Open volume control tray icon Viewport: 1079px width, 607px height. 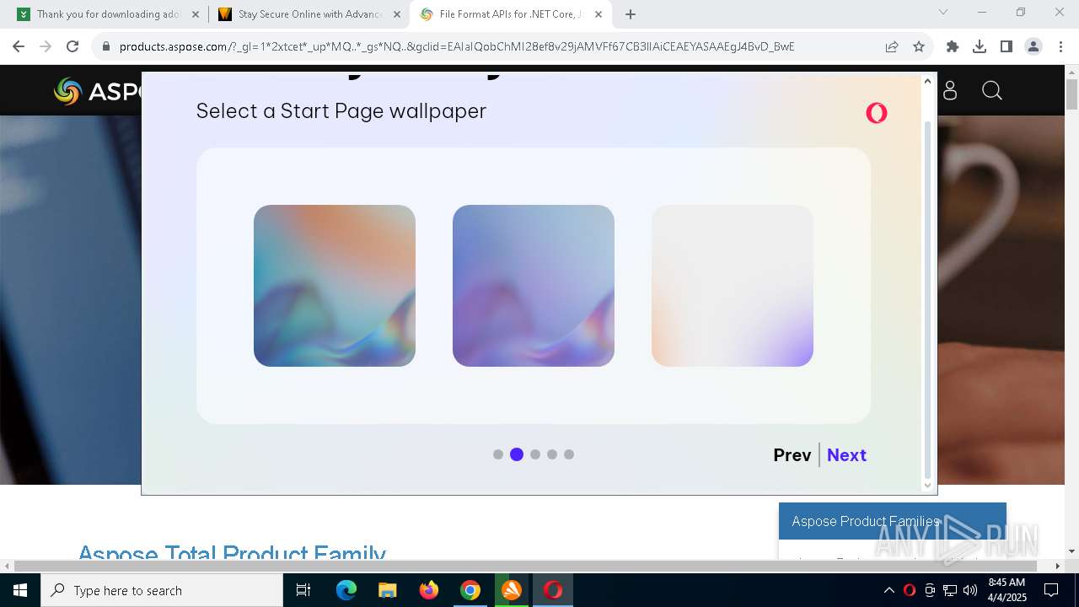point(970,590)
